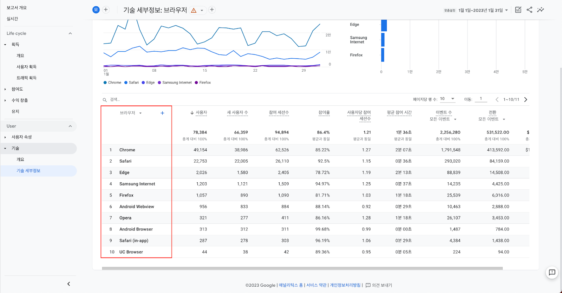This screenshot has width=562, height=293.
Task: Go to the previous table page
Action: [497, 99]
